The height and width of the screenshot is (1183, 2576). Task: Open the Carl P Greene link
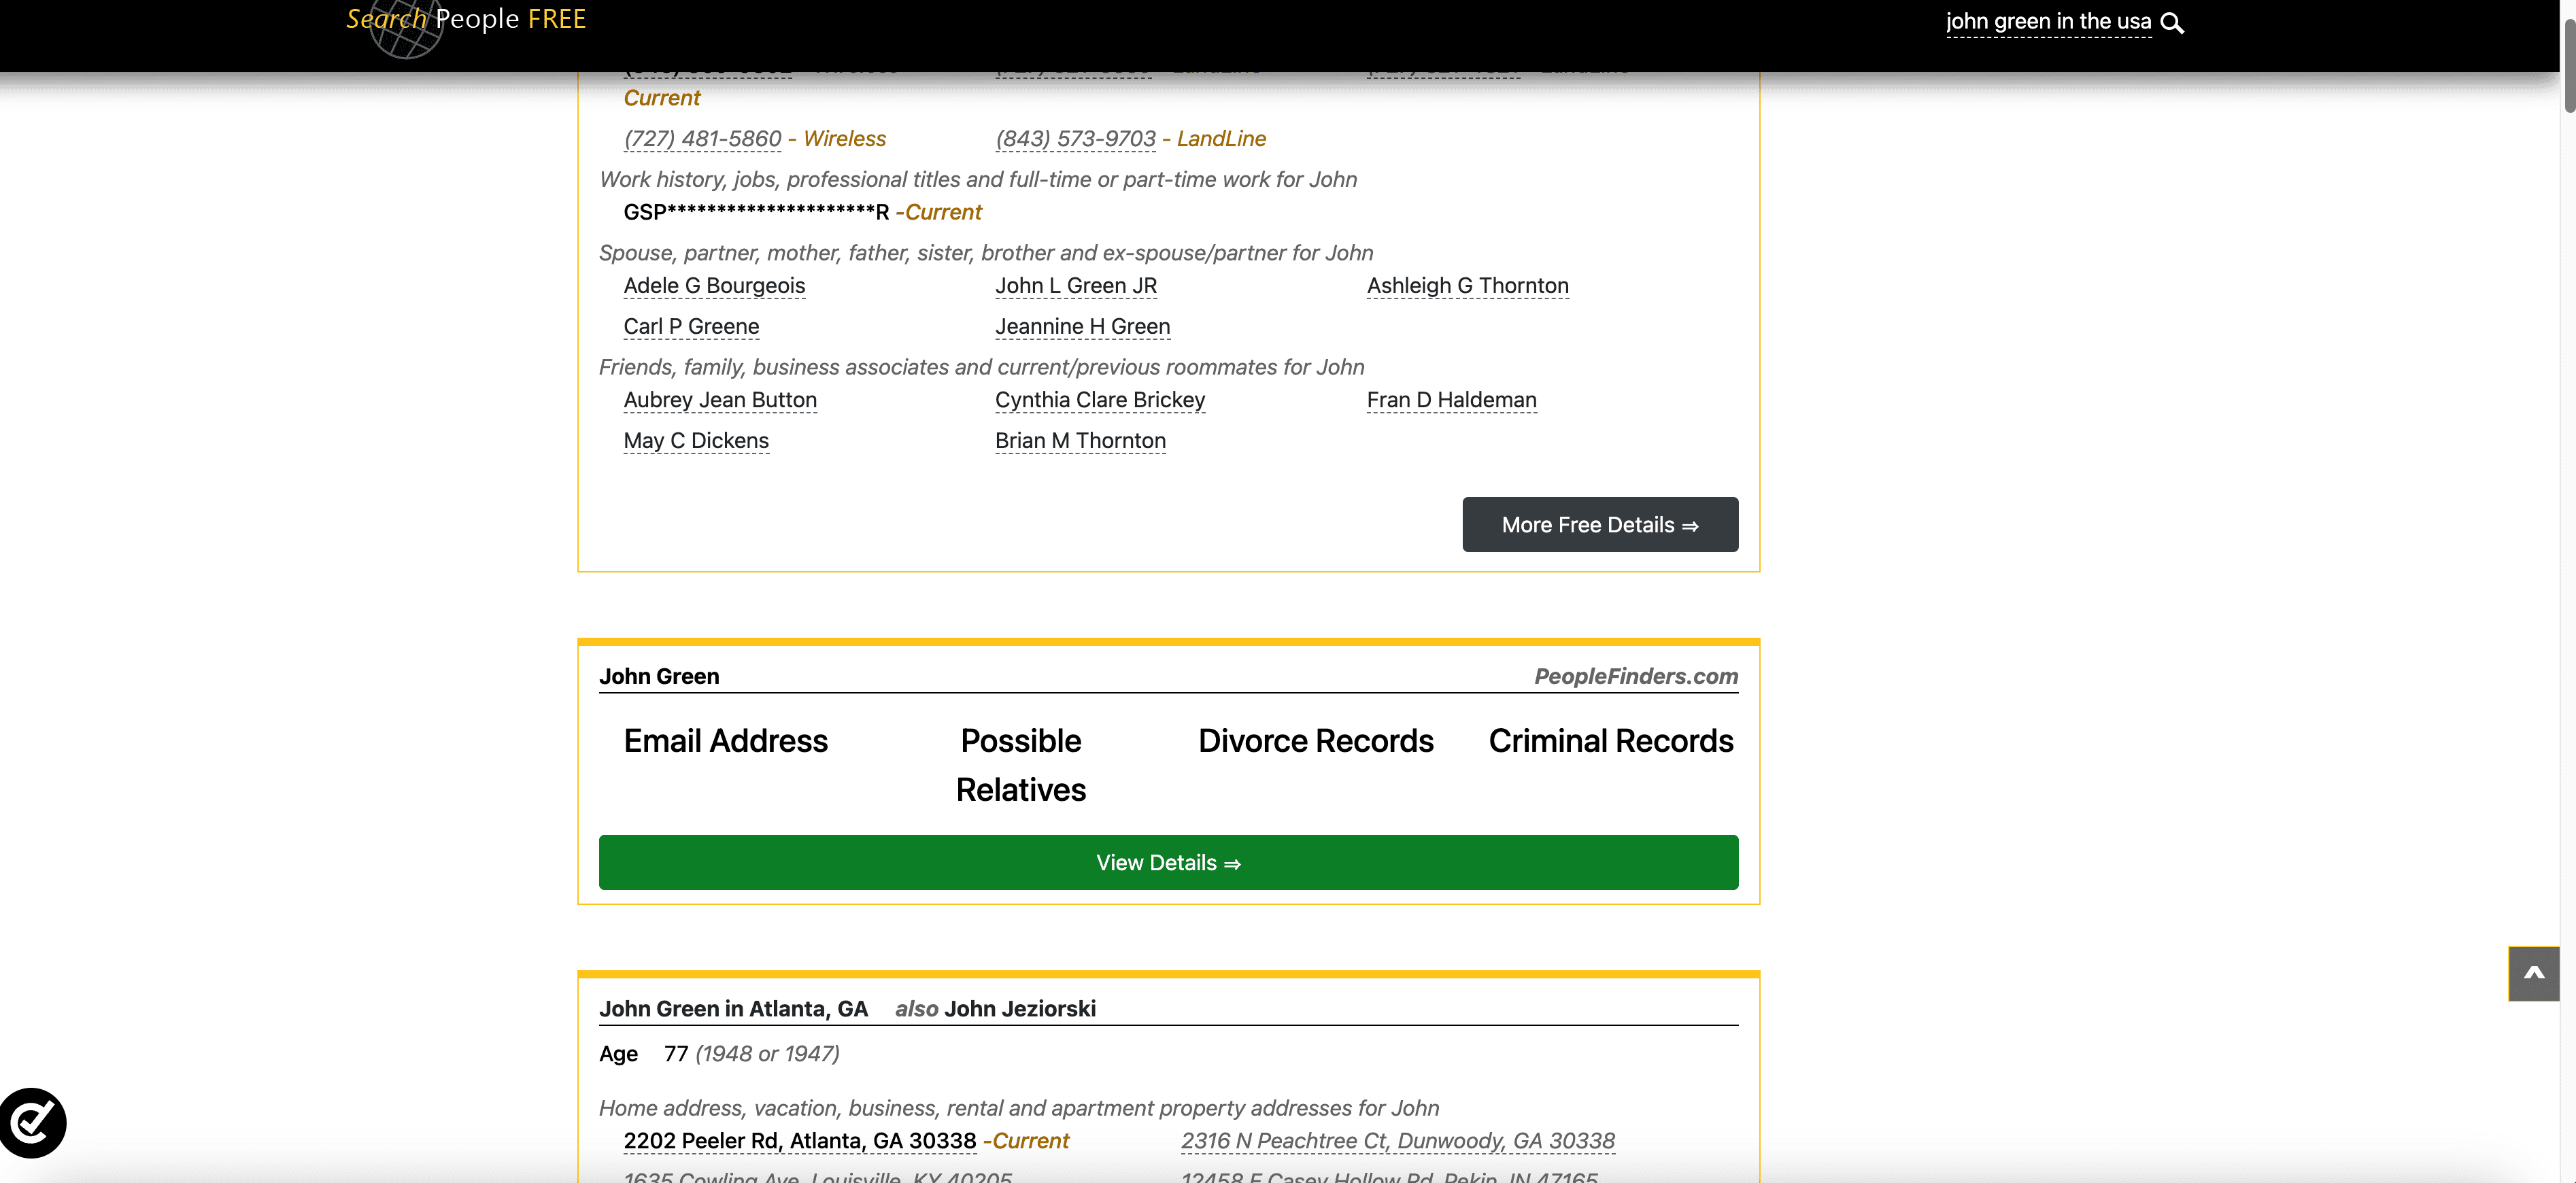click(x=691, y=327)
